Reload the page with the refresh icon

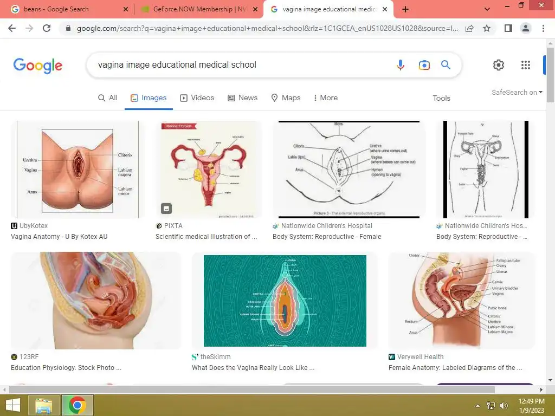(47, 28)
